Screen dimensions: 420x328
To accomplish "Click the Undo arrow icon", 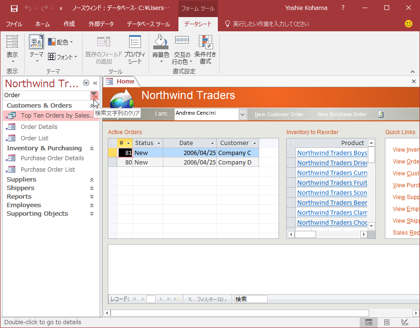I will (x=28, y=8).
